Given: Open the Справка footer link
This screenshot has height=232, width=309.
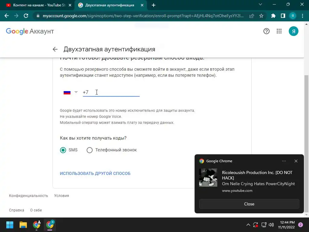Looking at the screenshot, I should click(x=17, y=210).
